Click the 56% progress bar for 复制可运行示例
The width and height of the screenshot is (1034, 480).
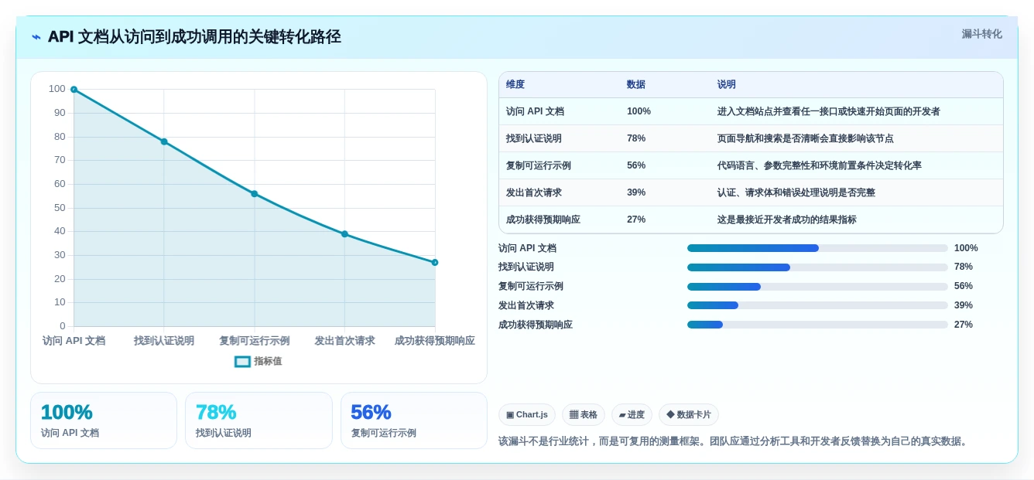click(x=817, y=286)
